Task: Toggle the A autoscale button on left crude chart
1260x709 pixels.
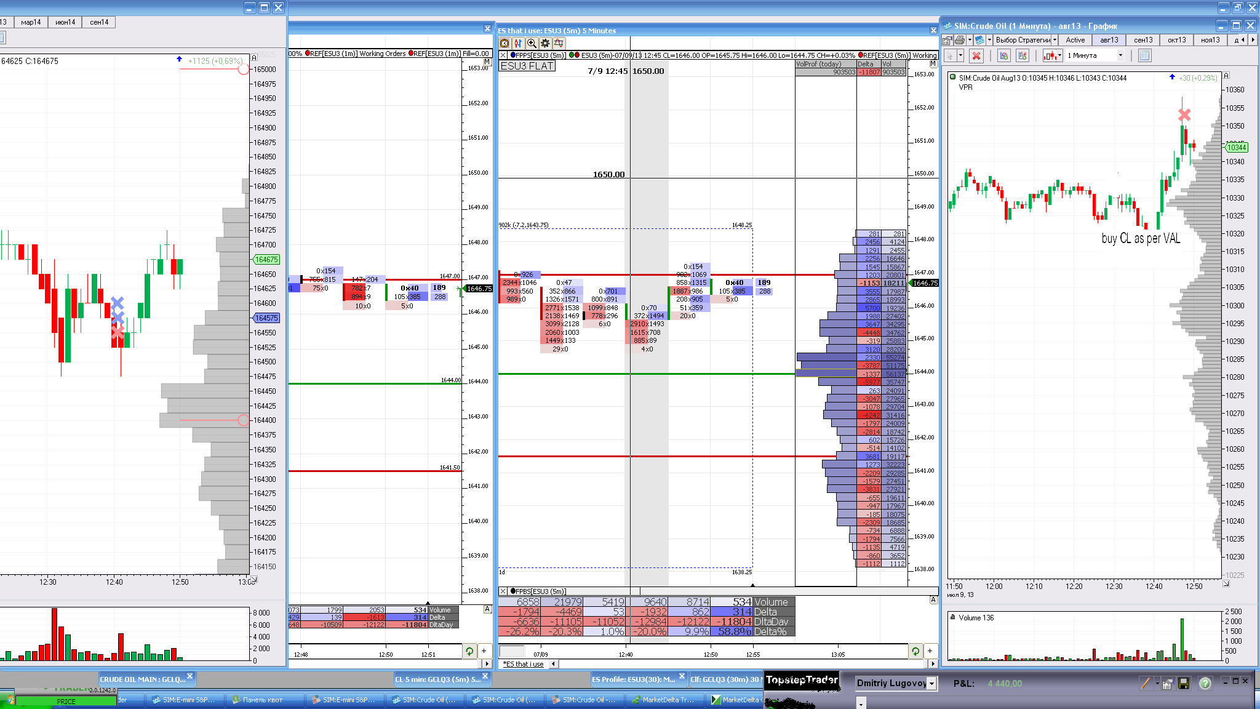Action: click(x=253, y=58)
